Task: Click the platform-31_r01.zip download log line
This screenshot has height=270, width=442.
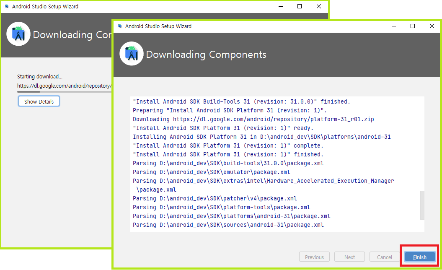Action: tap(253, 119)
